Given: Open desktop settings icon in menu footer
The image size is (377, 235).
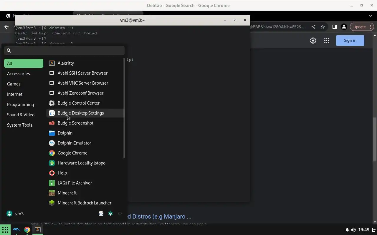Looking at the screenshot, I should coord(101,214).
